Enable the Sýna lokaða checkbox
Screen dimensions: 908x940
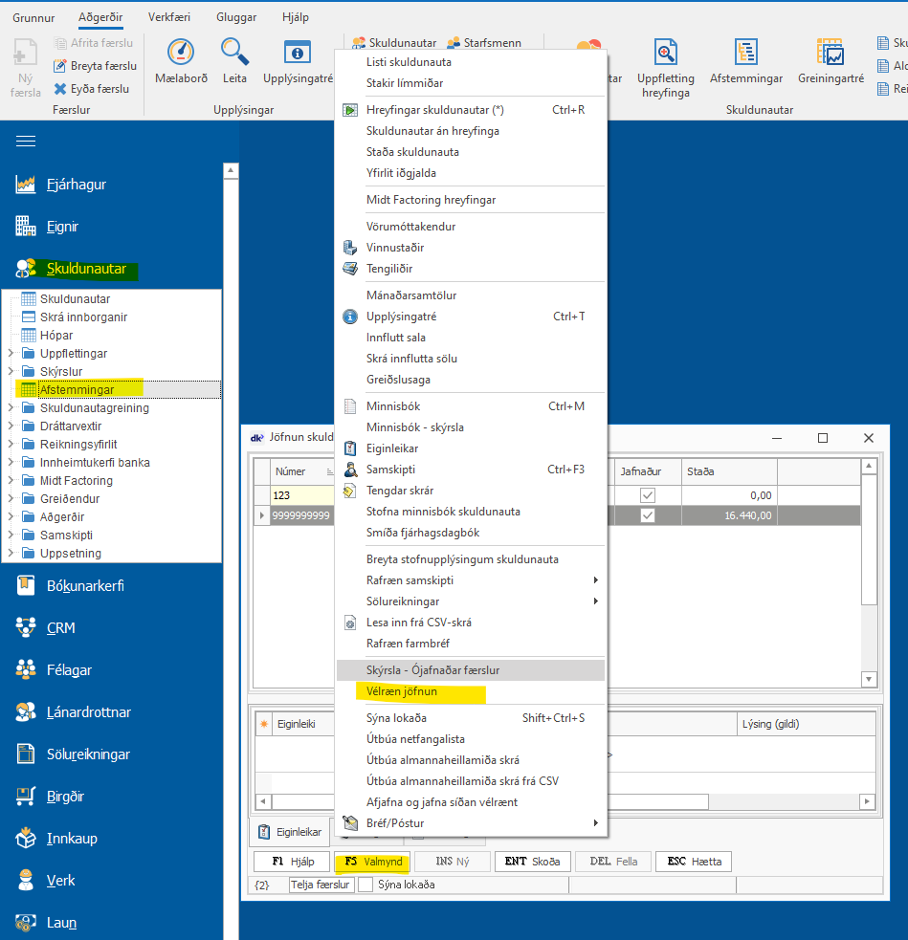tap(365, 885)
